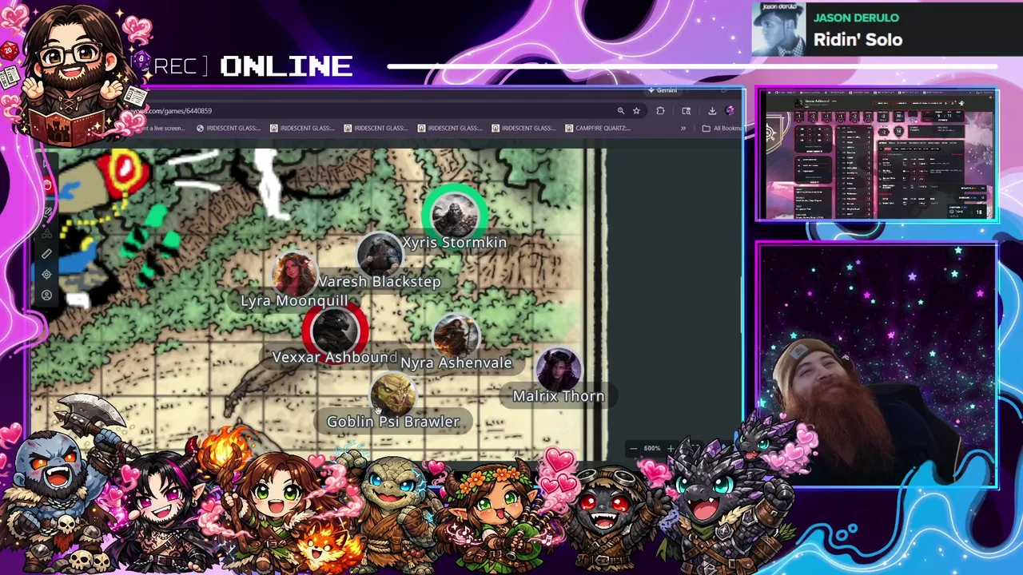The height and width of the screenshot is (575, 1023).
Task: Click the browser zoom magnifier icon
Action: 620,111
